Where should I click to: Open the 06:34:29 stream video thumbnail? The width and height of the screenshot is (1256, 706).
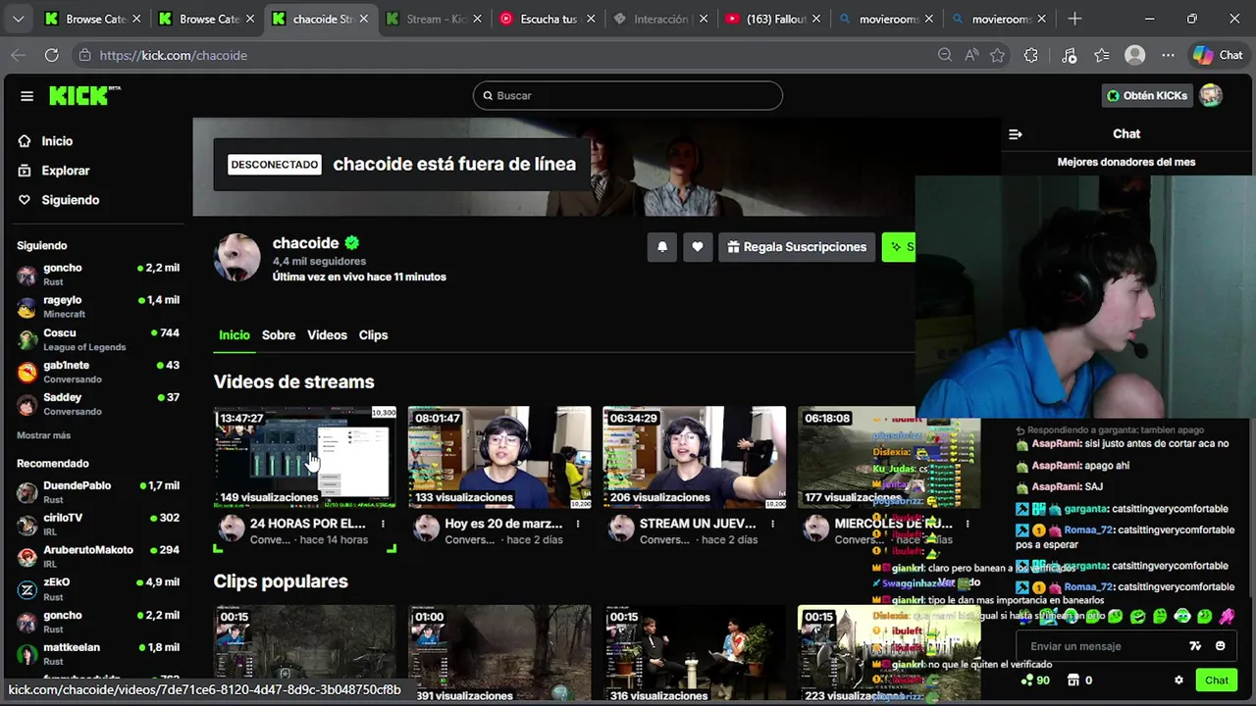point(695,457)
